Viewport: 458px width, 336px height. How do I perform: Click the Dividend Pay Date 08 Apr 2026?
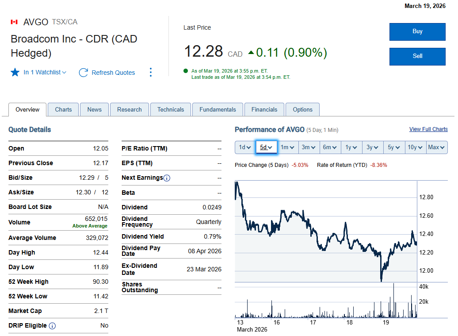205,251
